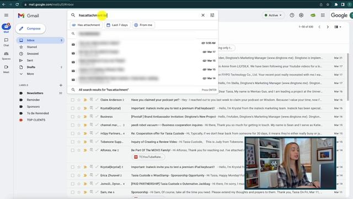Open the Starred folder
The width and height of the screenshot is (353, 199).
[31, 47]
